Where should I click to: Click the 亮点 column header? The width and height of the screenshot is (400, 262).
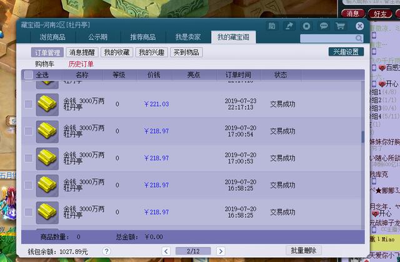(x=194, y=75)
